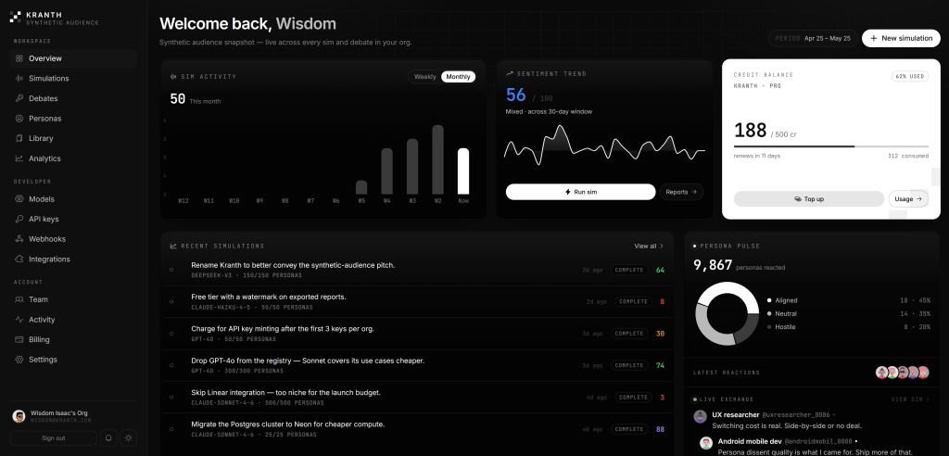Open Library from sidebar
949x456 pixels.
[x=73, y=138]
